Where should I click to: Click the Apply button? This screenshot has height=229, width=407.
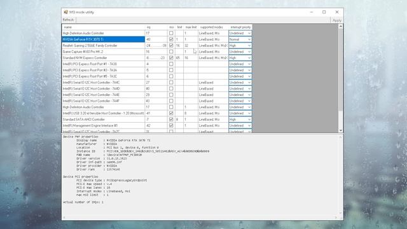point(337,20)
